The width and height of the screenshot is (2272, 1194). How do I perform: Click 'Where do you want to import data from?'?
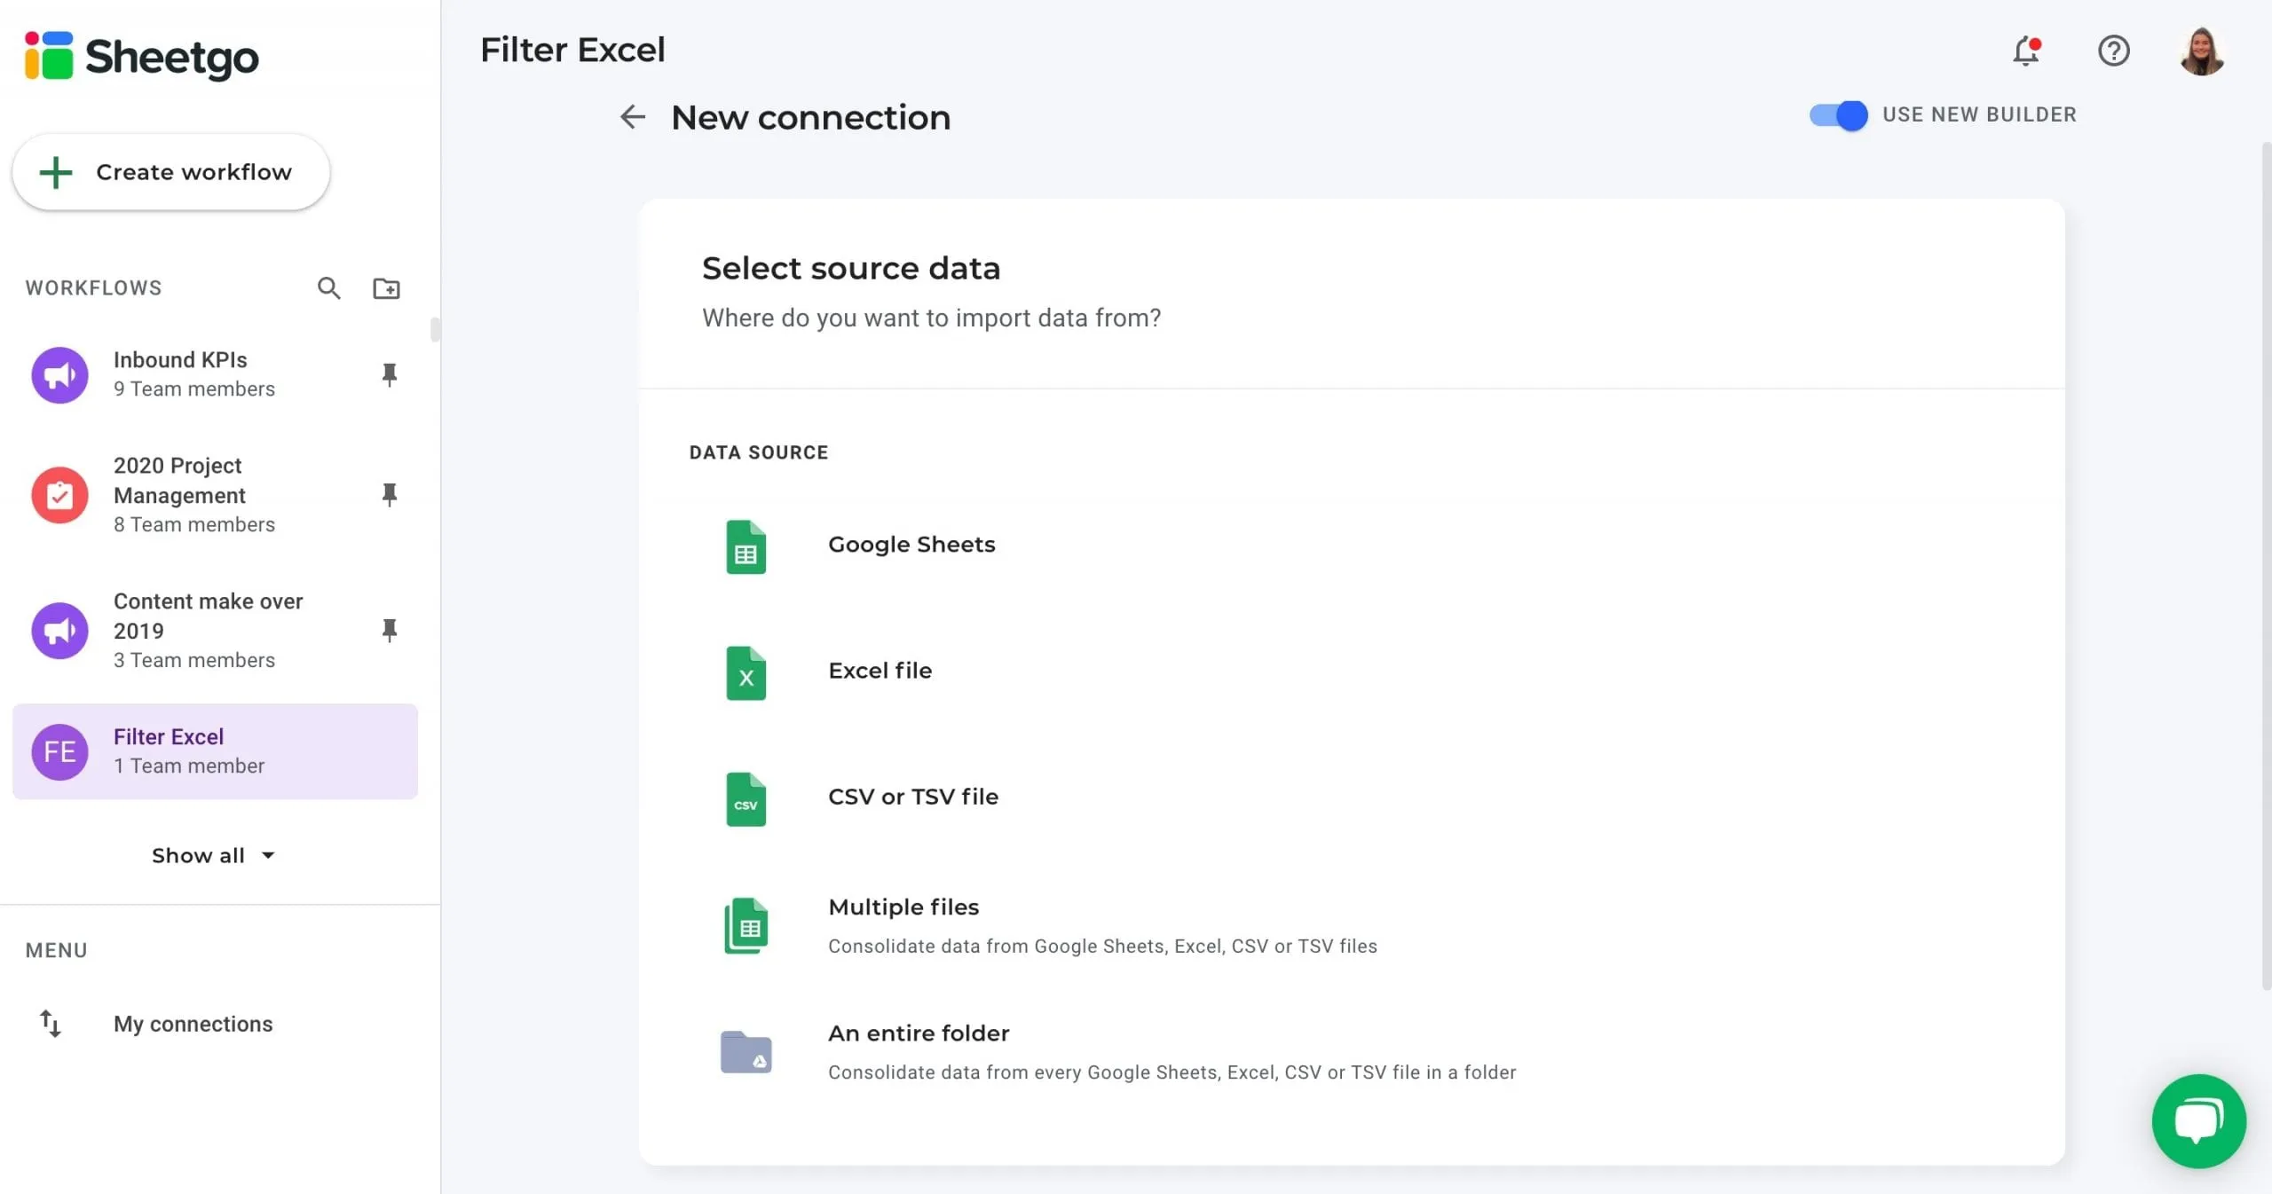pos(931,318)
